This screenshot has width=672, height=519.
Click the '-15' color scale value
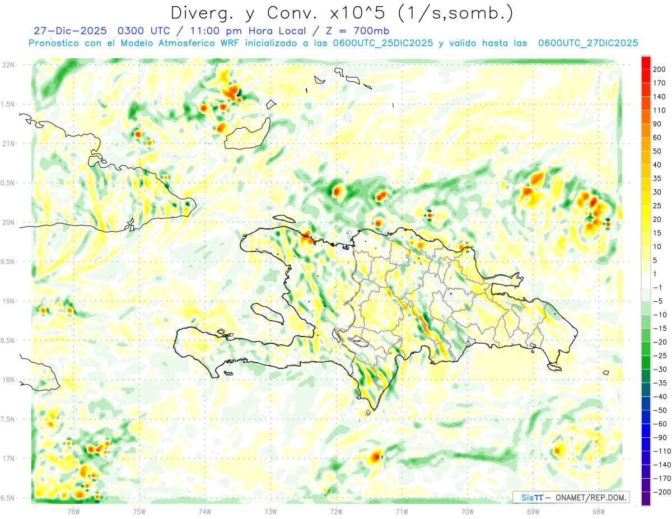660,329
